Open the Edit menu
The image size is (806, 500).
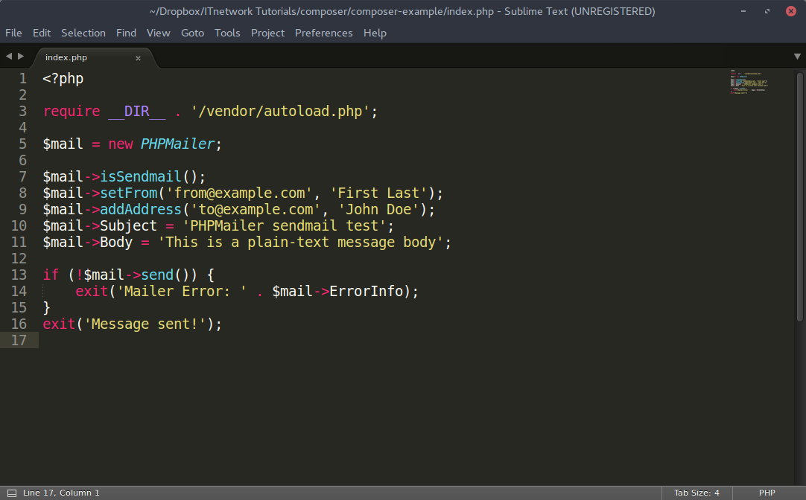point(42,33)
